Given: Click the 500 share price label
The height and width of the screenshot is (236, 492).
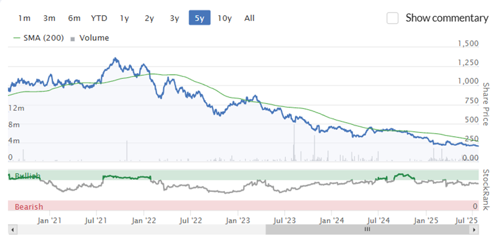Looking at the screenshot, I should [x=472, y=120].
